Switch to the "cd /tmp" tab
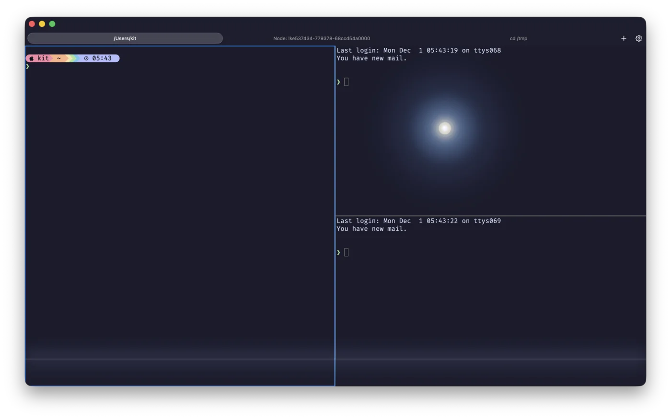Screen dimensions: 671x419 pyautogui.click(x=519, y=38)
